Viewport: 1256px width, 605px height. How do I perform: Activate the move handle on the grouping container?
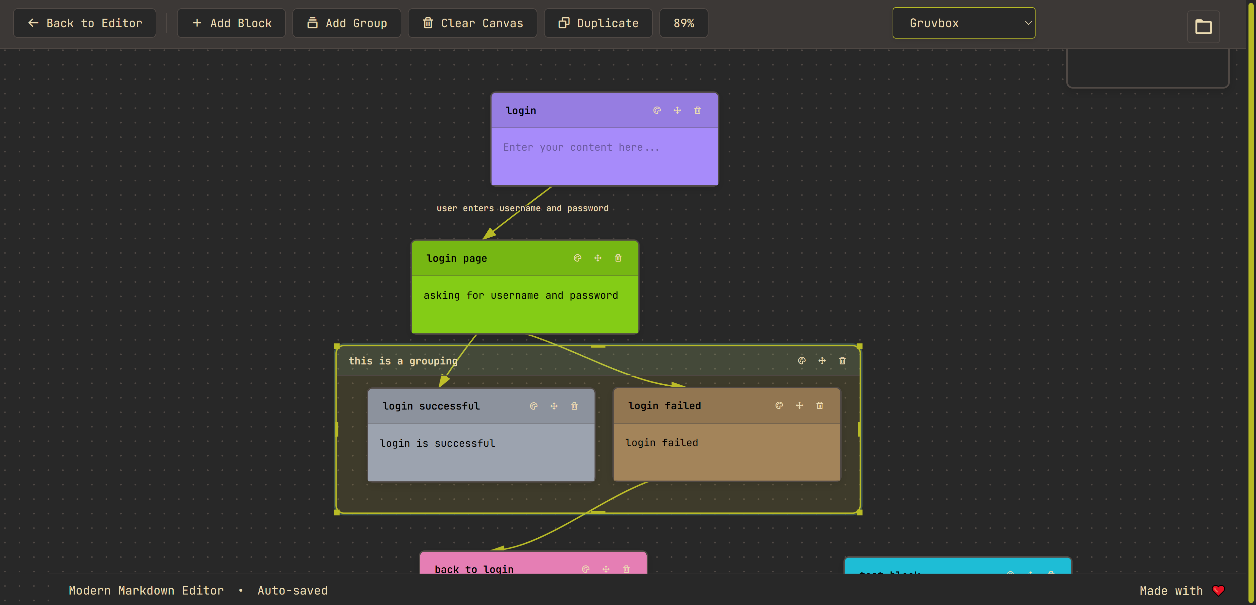click(822, 361)
